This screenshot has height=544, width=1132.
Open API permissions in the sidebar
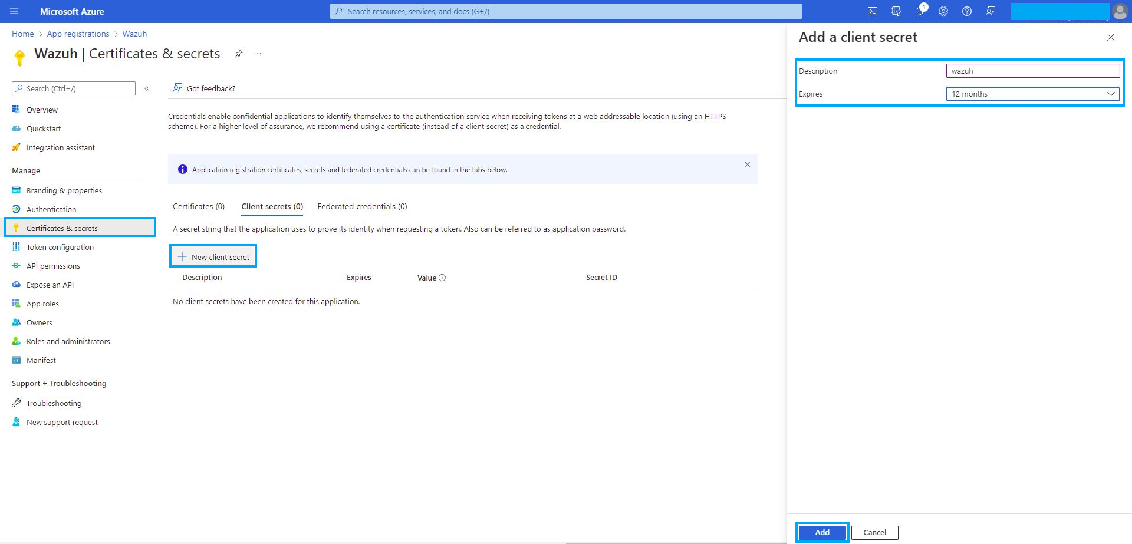(x=54, y=266)
